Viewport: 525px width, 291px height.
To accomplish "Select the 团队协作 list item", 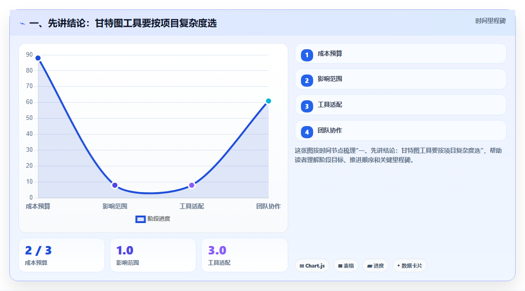I will click(400, 131).
